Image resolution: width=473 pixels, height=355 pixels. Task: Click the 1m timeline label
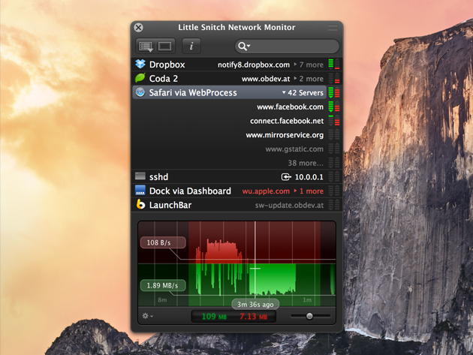click(x=307, y=300)
